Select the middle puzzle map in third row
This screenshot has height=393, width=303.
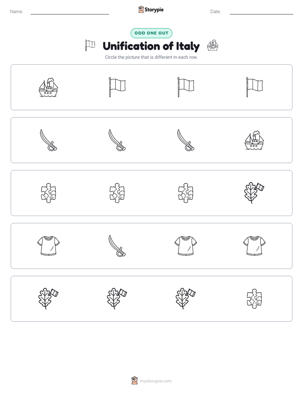pos(117,193)
